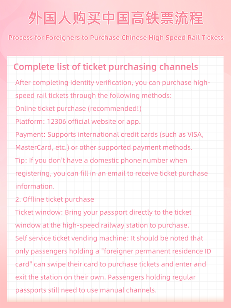Select "Online ticket purchase (recommended!)" line
The height and width of the screenshot is (308, 231).
click(x=79, y=109)
